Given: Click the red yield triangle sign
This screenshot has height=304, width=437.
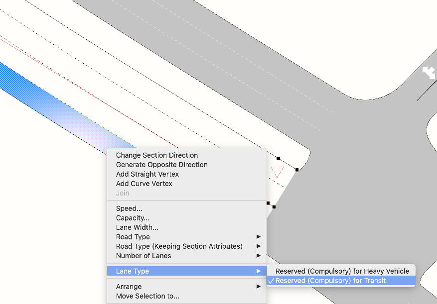Looking at the screenshot, I should point(278,172).
